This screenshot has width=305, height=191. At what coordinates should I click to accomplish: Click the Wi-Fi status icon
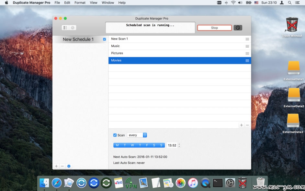pyautogui.click(x=233, y=3)
